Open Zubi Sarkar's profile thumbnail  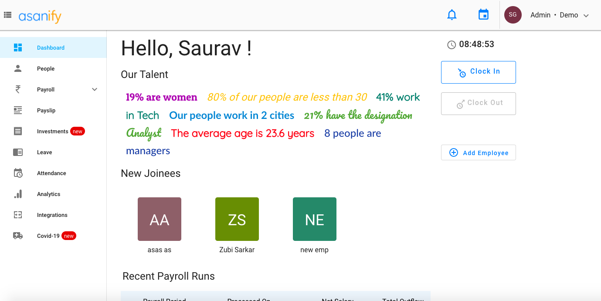pyautogui.click(x=237, y=219)
